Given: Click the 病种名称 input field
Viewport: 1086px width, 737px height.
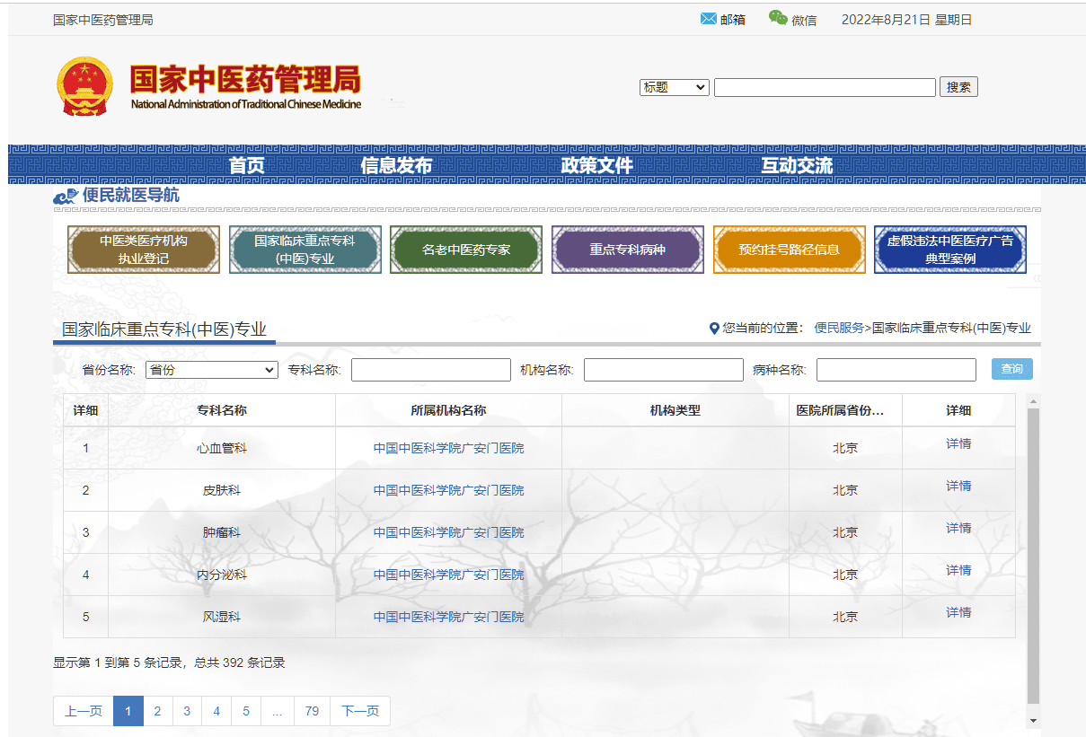Looking at the screenshot, I should [x=896, y=370].
